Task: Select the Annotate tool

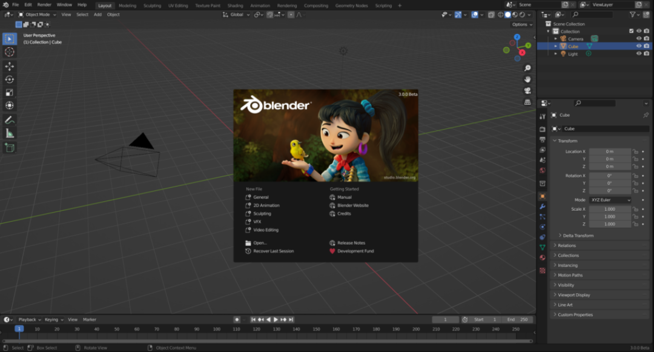Action: click(10, 120)
